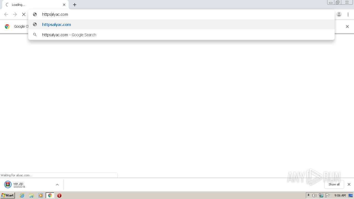Click the ver.zip file type icon
This screenshot has height=199, width=354.
[x=8, y=184]
